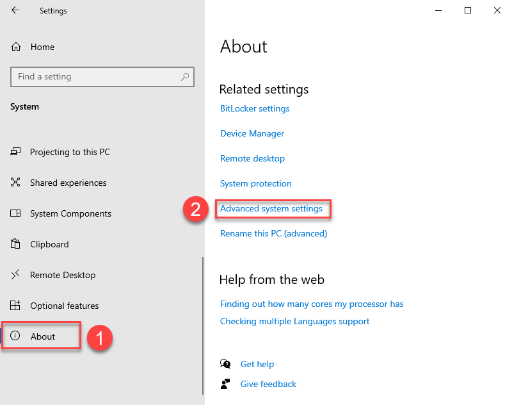Open Advanced system settings
This screenshot has height=405, width=512.
(271, 208)
